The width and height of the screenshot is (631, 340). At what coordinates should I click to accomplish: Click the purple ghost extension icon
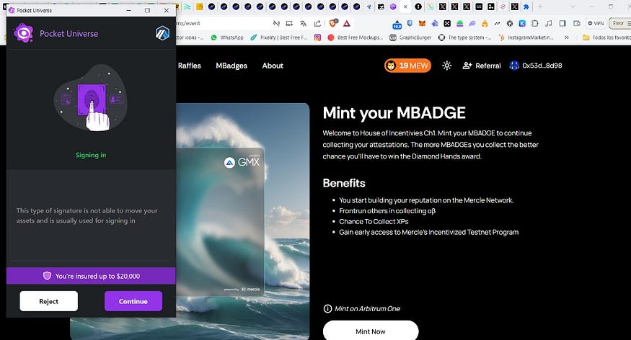tap(472, 24)
